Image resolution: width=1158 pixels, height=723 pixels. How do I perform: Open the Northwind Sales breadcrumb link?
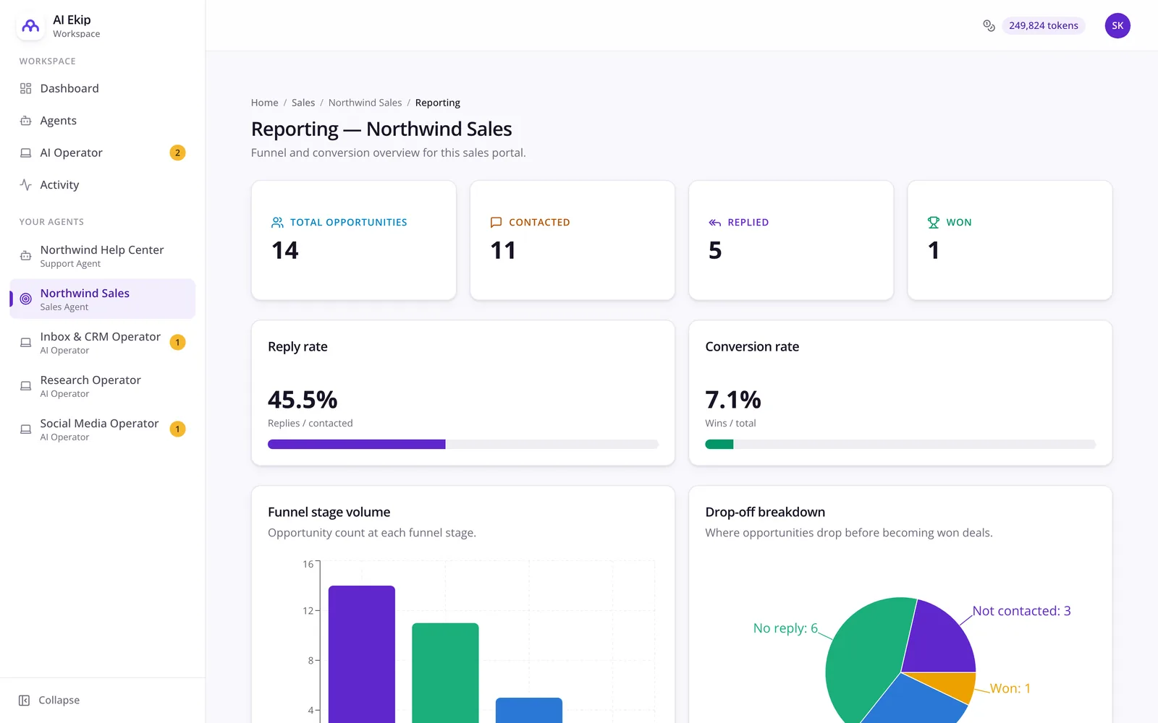click(365, 103)
